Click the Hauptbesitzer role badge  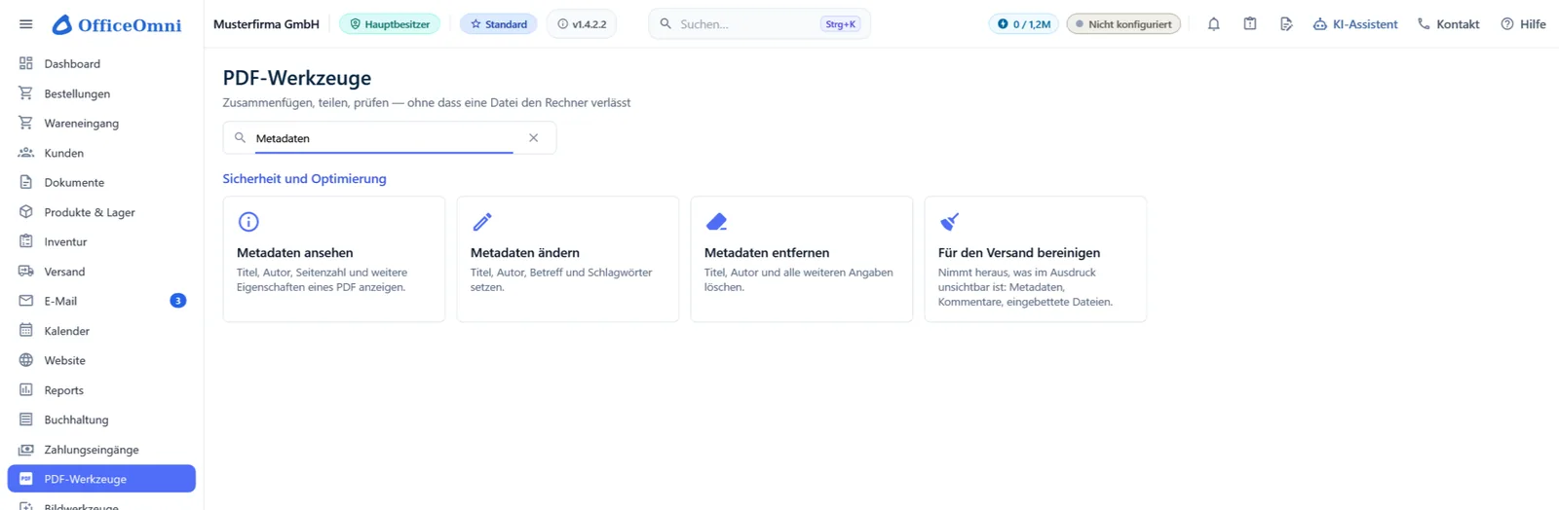(x=390, y=24)
